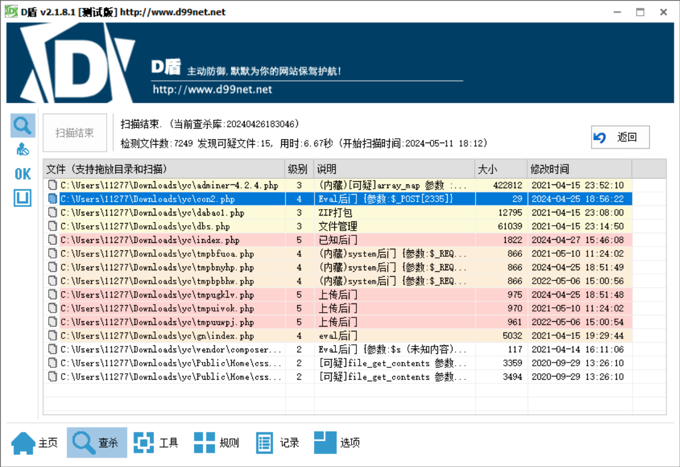
Task: Click file icon of tmpuuwpj.php row
Action: 53,322
